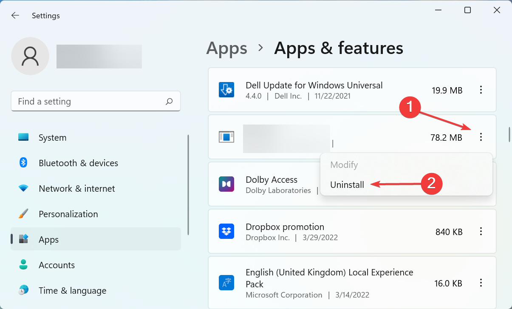Click the Dell Update app icon
Viewport: 512px width, 309px height.
click(x=226, y=90)
